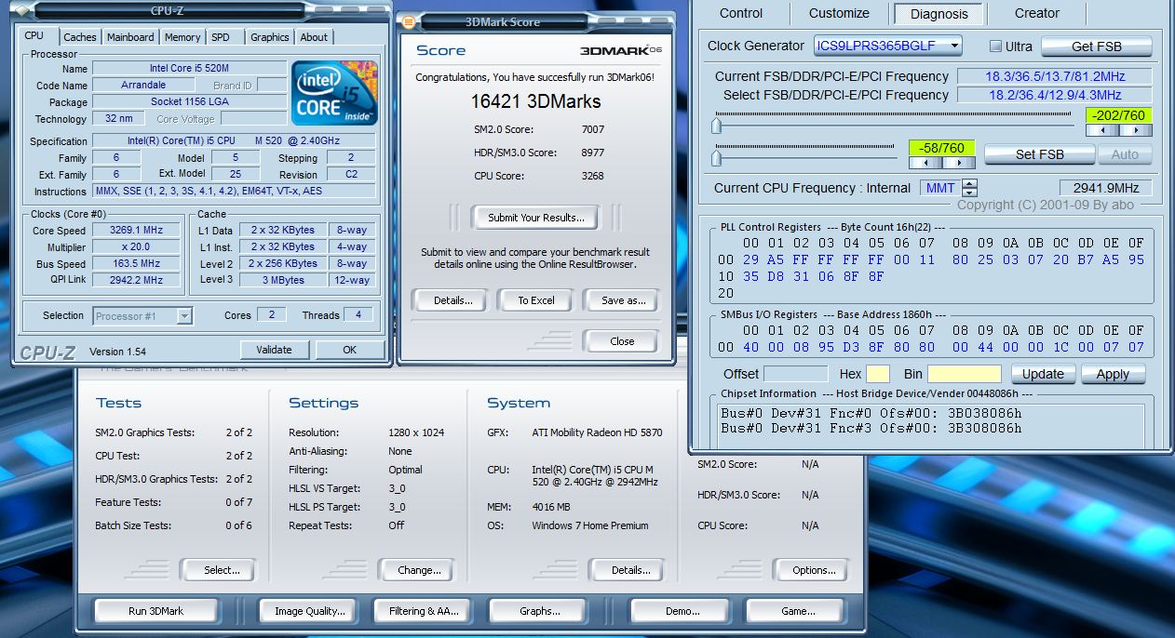Open the Processor #1 selection dropdown
The width and height of the screenshot is (1175, 638).
click(x=142, y=316)
